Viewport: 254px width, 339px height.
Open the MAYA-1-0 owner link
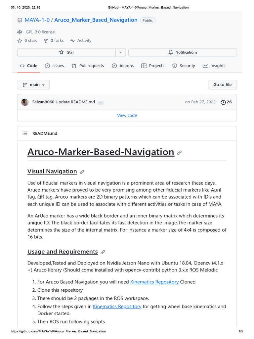(37, 20)
